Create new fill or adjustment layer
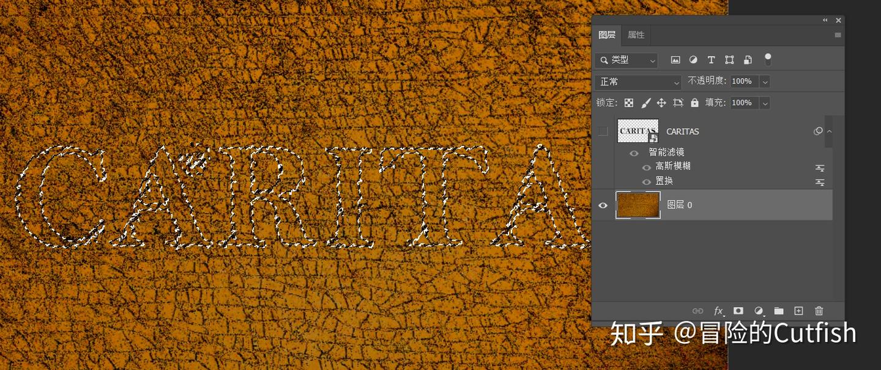Viewport: 881px width, 370px height. click(759, 311)
